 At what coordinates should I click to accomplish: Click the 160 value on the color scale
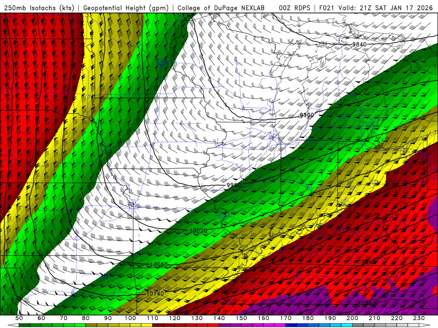[x=263, y=318]
